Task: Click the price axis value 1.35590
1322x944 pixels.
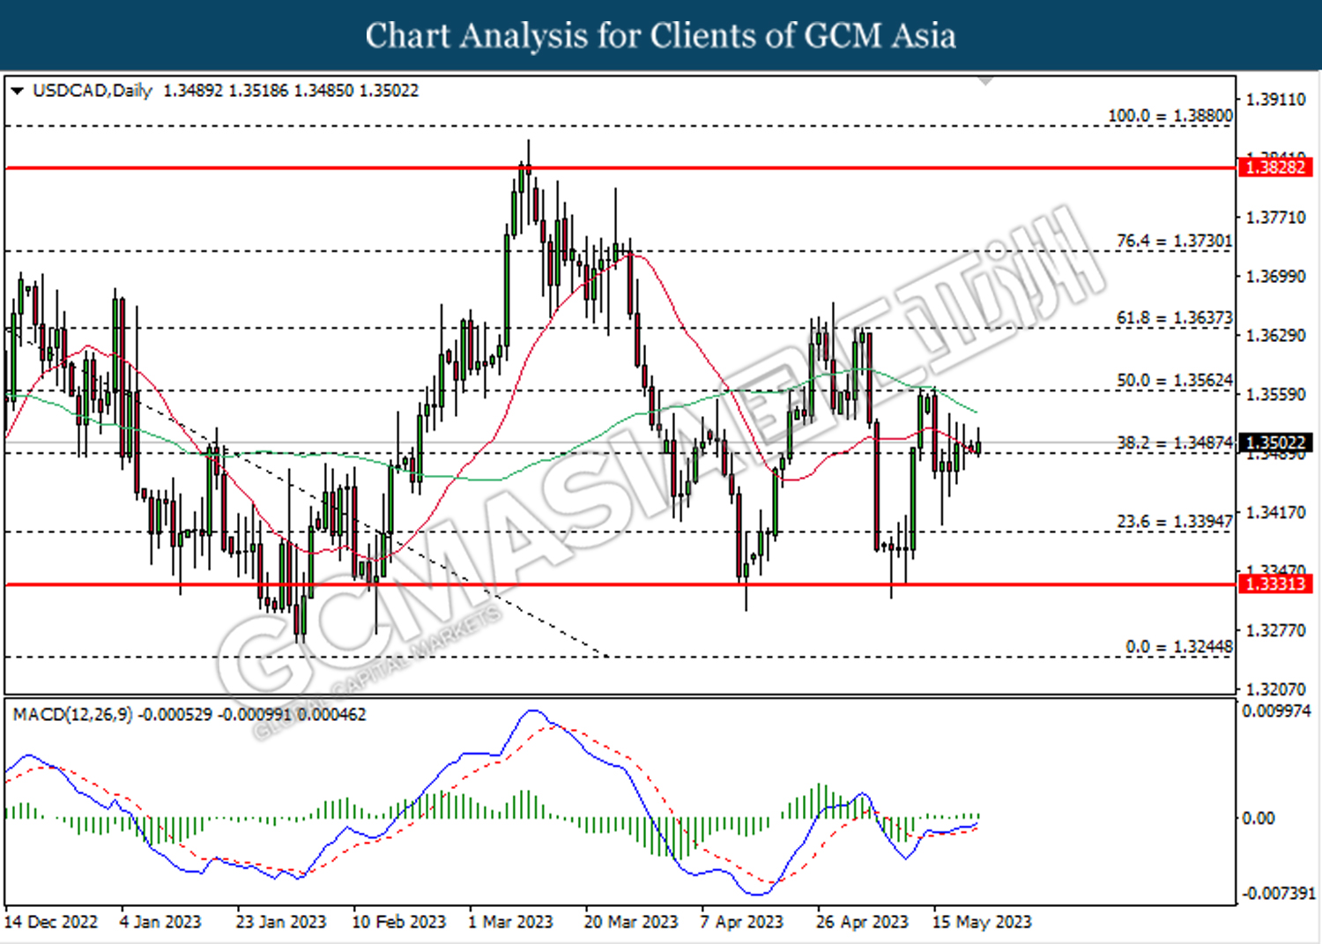Action: click(1275, 394)
